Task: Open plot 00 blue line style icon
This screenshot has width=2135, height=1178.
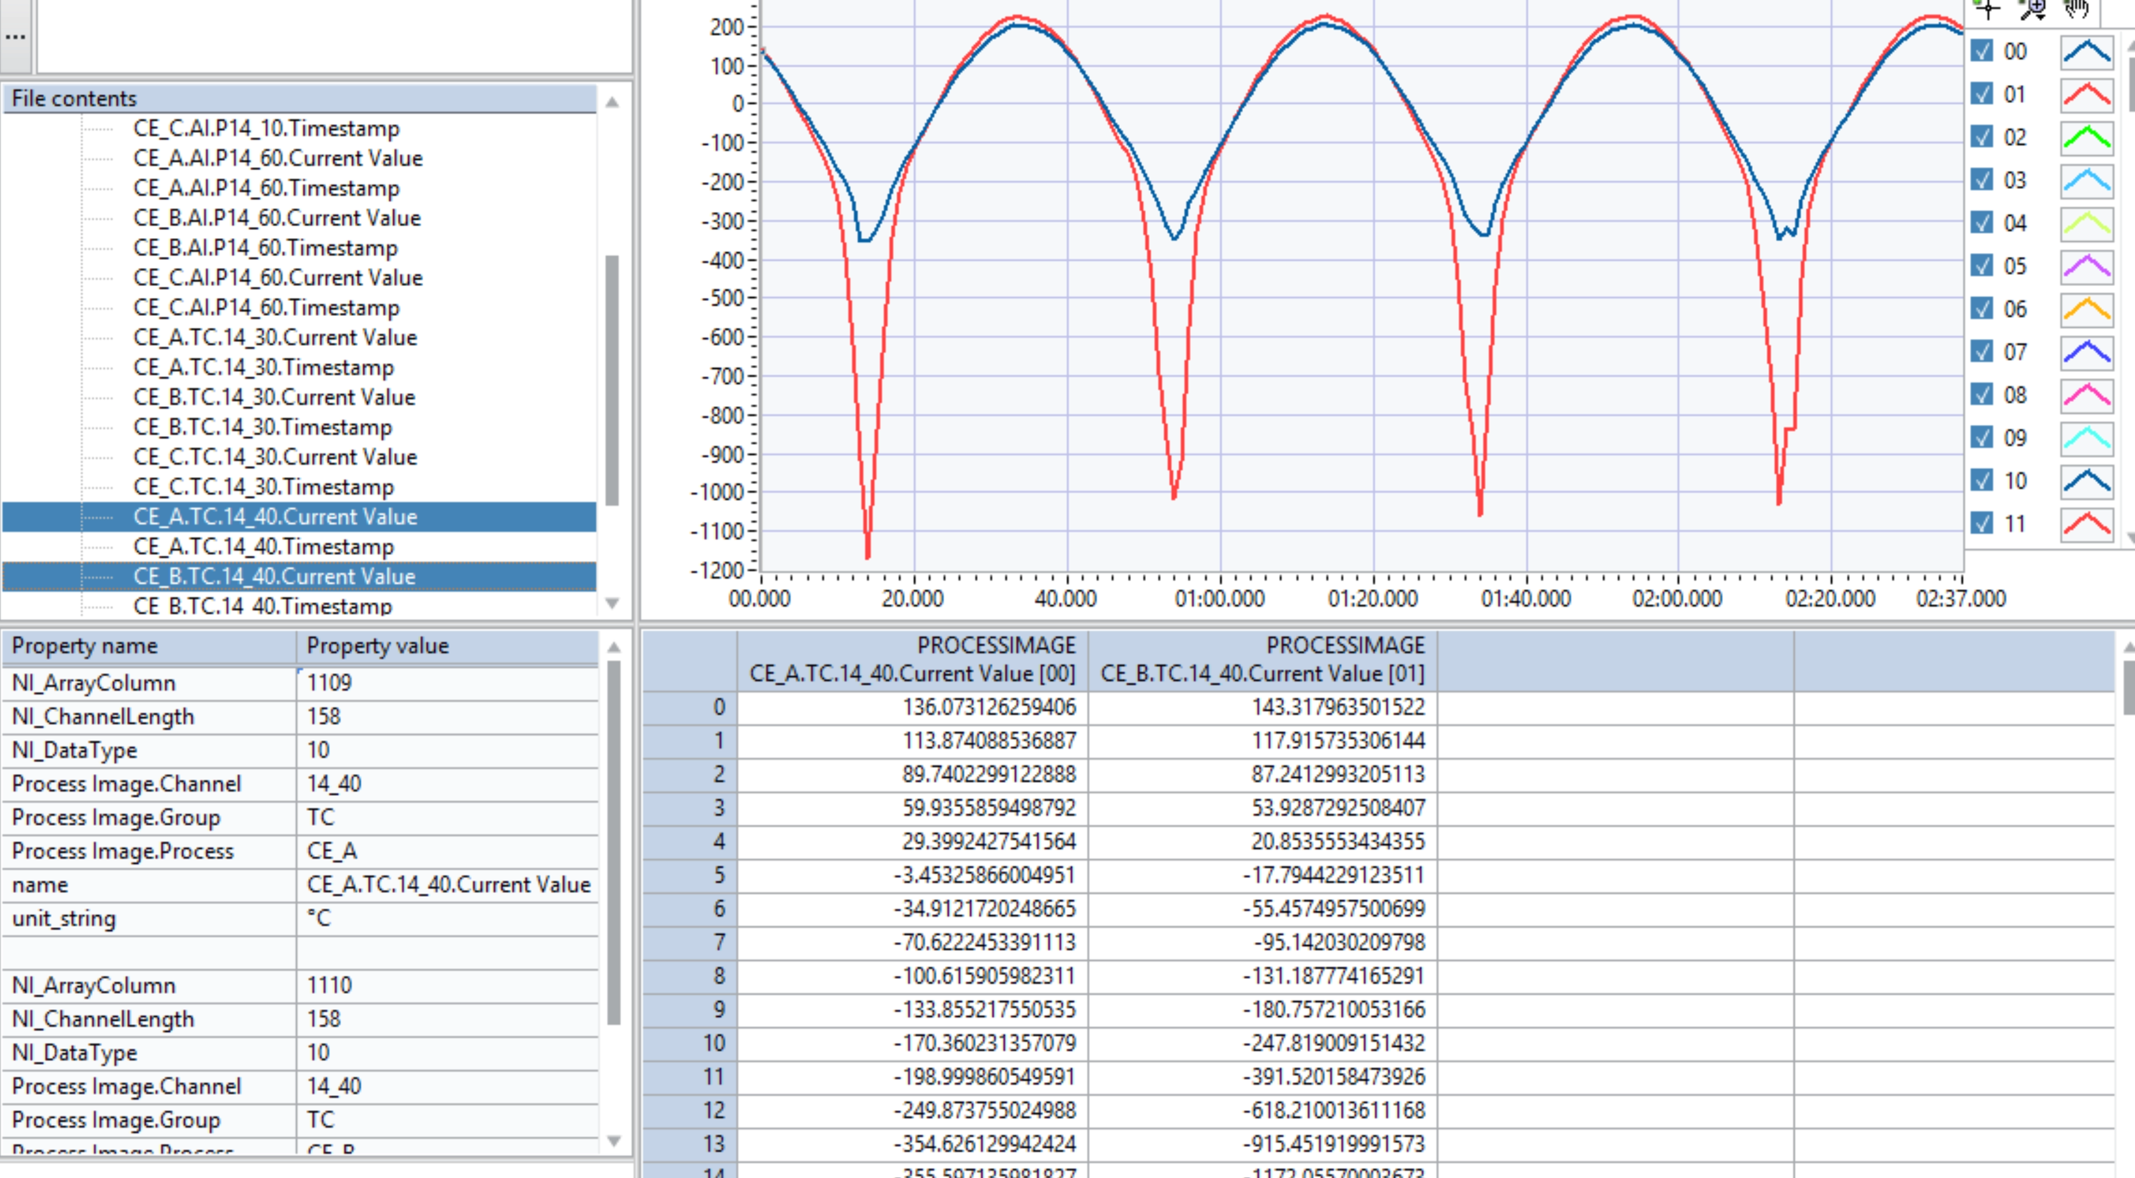Action: coord(2086,52)
